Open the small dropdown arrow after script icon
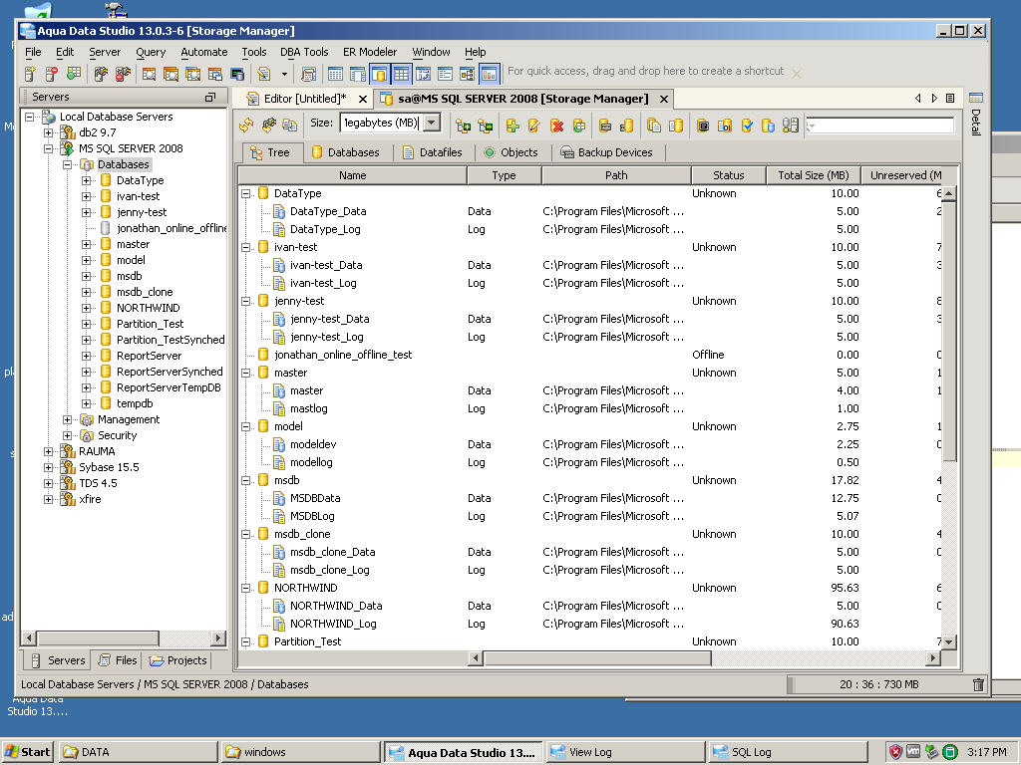 click(x=284, y=74)
